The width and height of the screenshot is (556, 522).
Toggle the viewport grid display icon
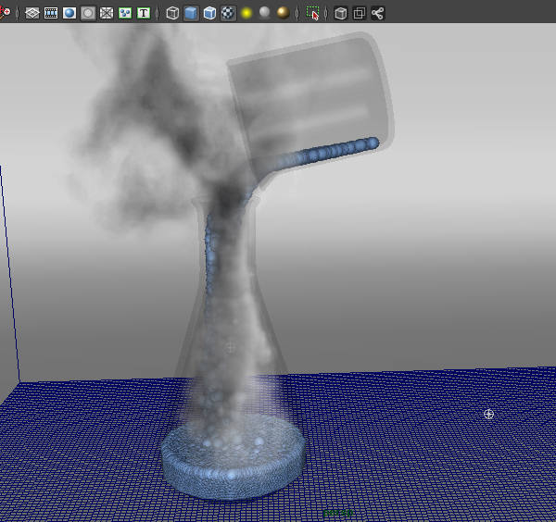(32, 14)
